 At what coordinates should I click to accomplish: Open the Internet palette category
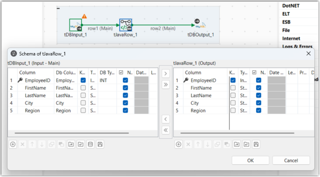(291, 39)
